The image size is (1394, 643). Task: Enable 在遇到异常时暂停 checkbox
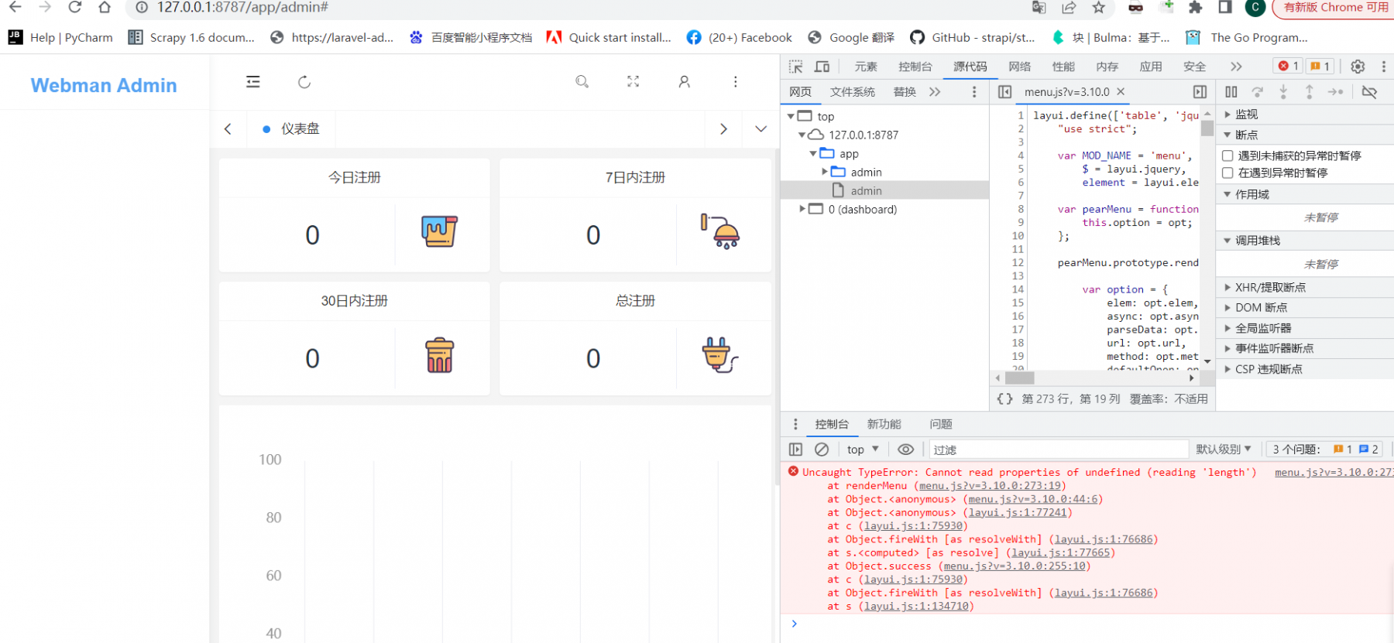click(x=1227, y=173)
